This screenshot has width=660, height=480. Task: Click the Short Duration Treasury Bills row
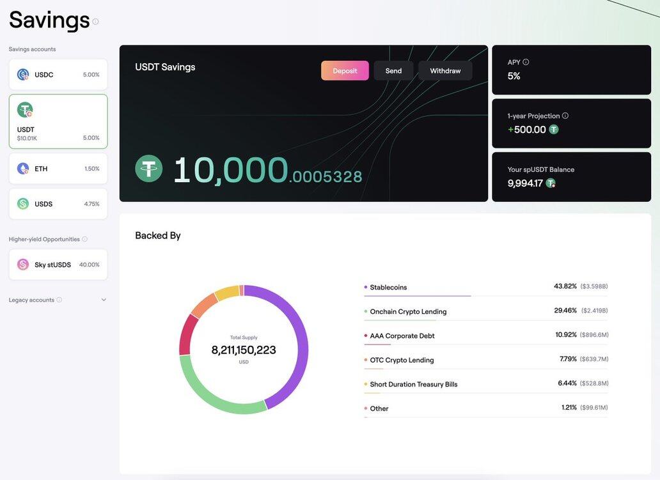[485, 384]
